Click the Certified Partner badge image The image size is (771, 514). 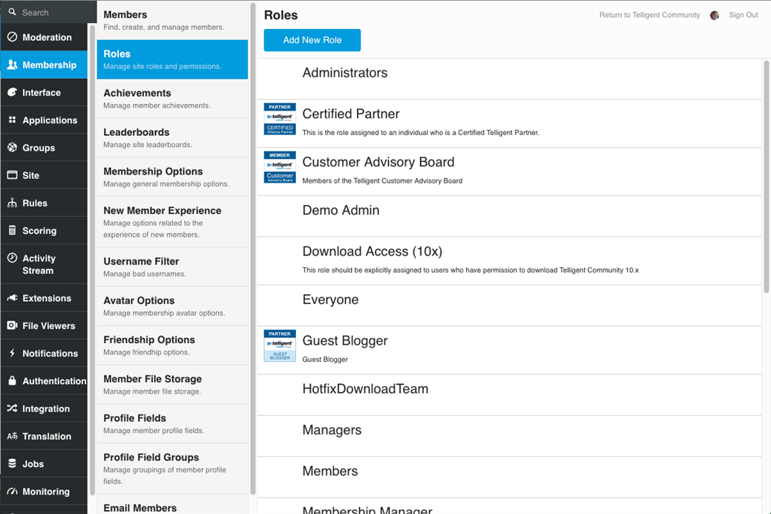click(x=280, y=119)
